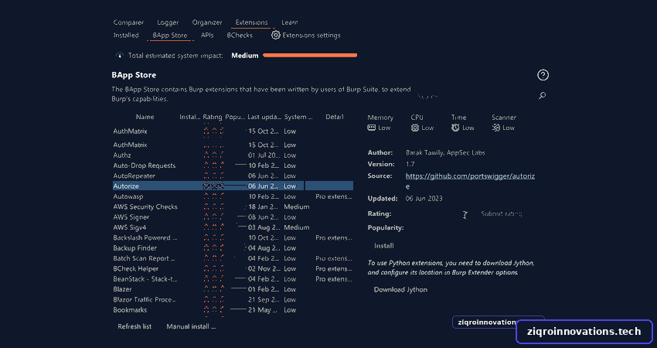Select the Autowasp extension

233,196
